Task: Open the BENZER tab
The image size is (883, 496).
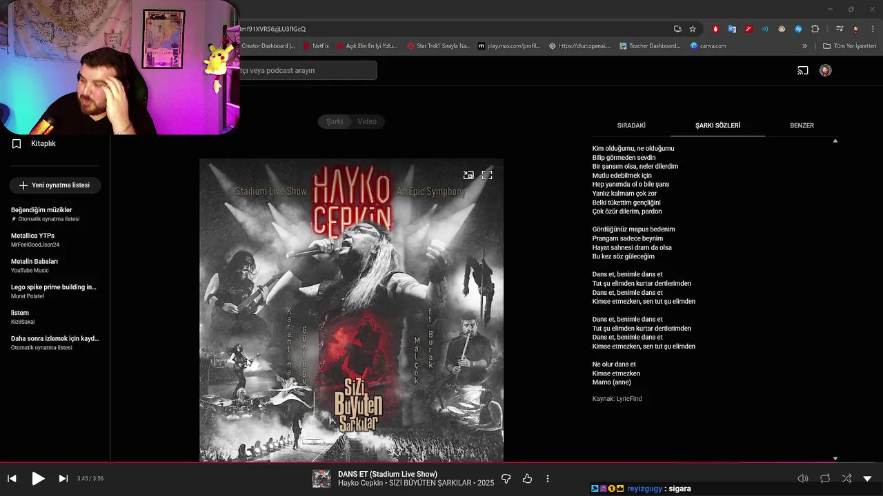Action: [x=802, y=125]
